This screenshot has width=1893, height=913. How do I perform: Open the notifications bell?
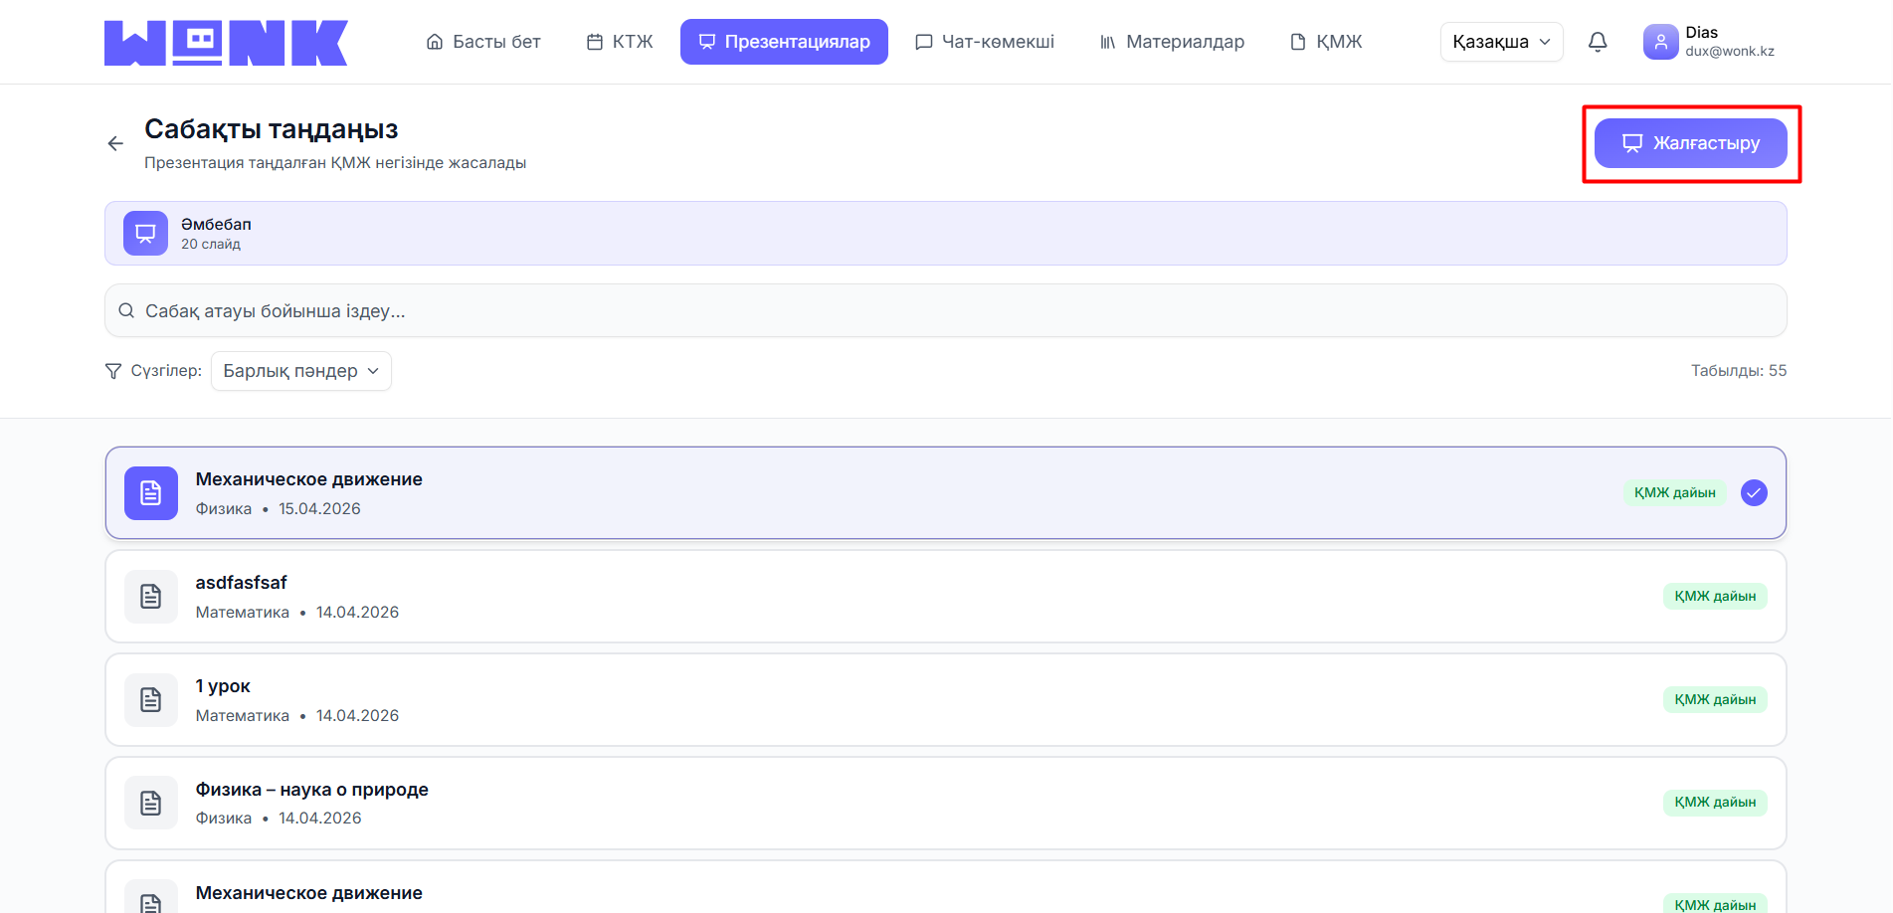click(1598, 42)
